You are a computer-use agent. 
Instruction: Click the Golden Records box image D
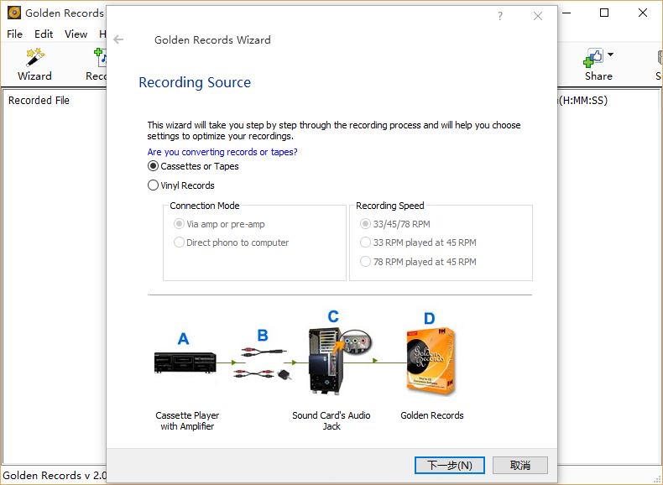coord(431,361)
